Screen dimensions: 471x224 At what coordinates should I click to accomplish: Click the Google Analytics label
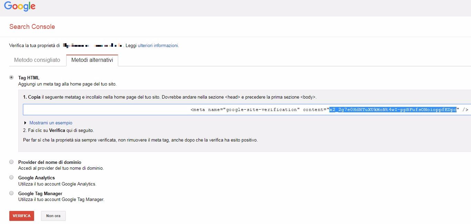pyautogui.click(x=37, y=178)
